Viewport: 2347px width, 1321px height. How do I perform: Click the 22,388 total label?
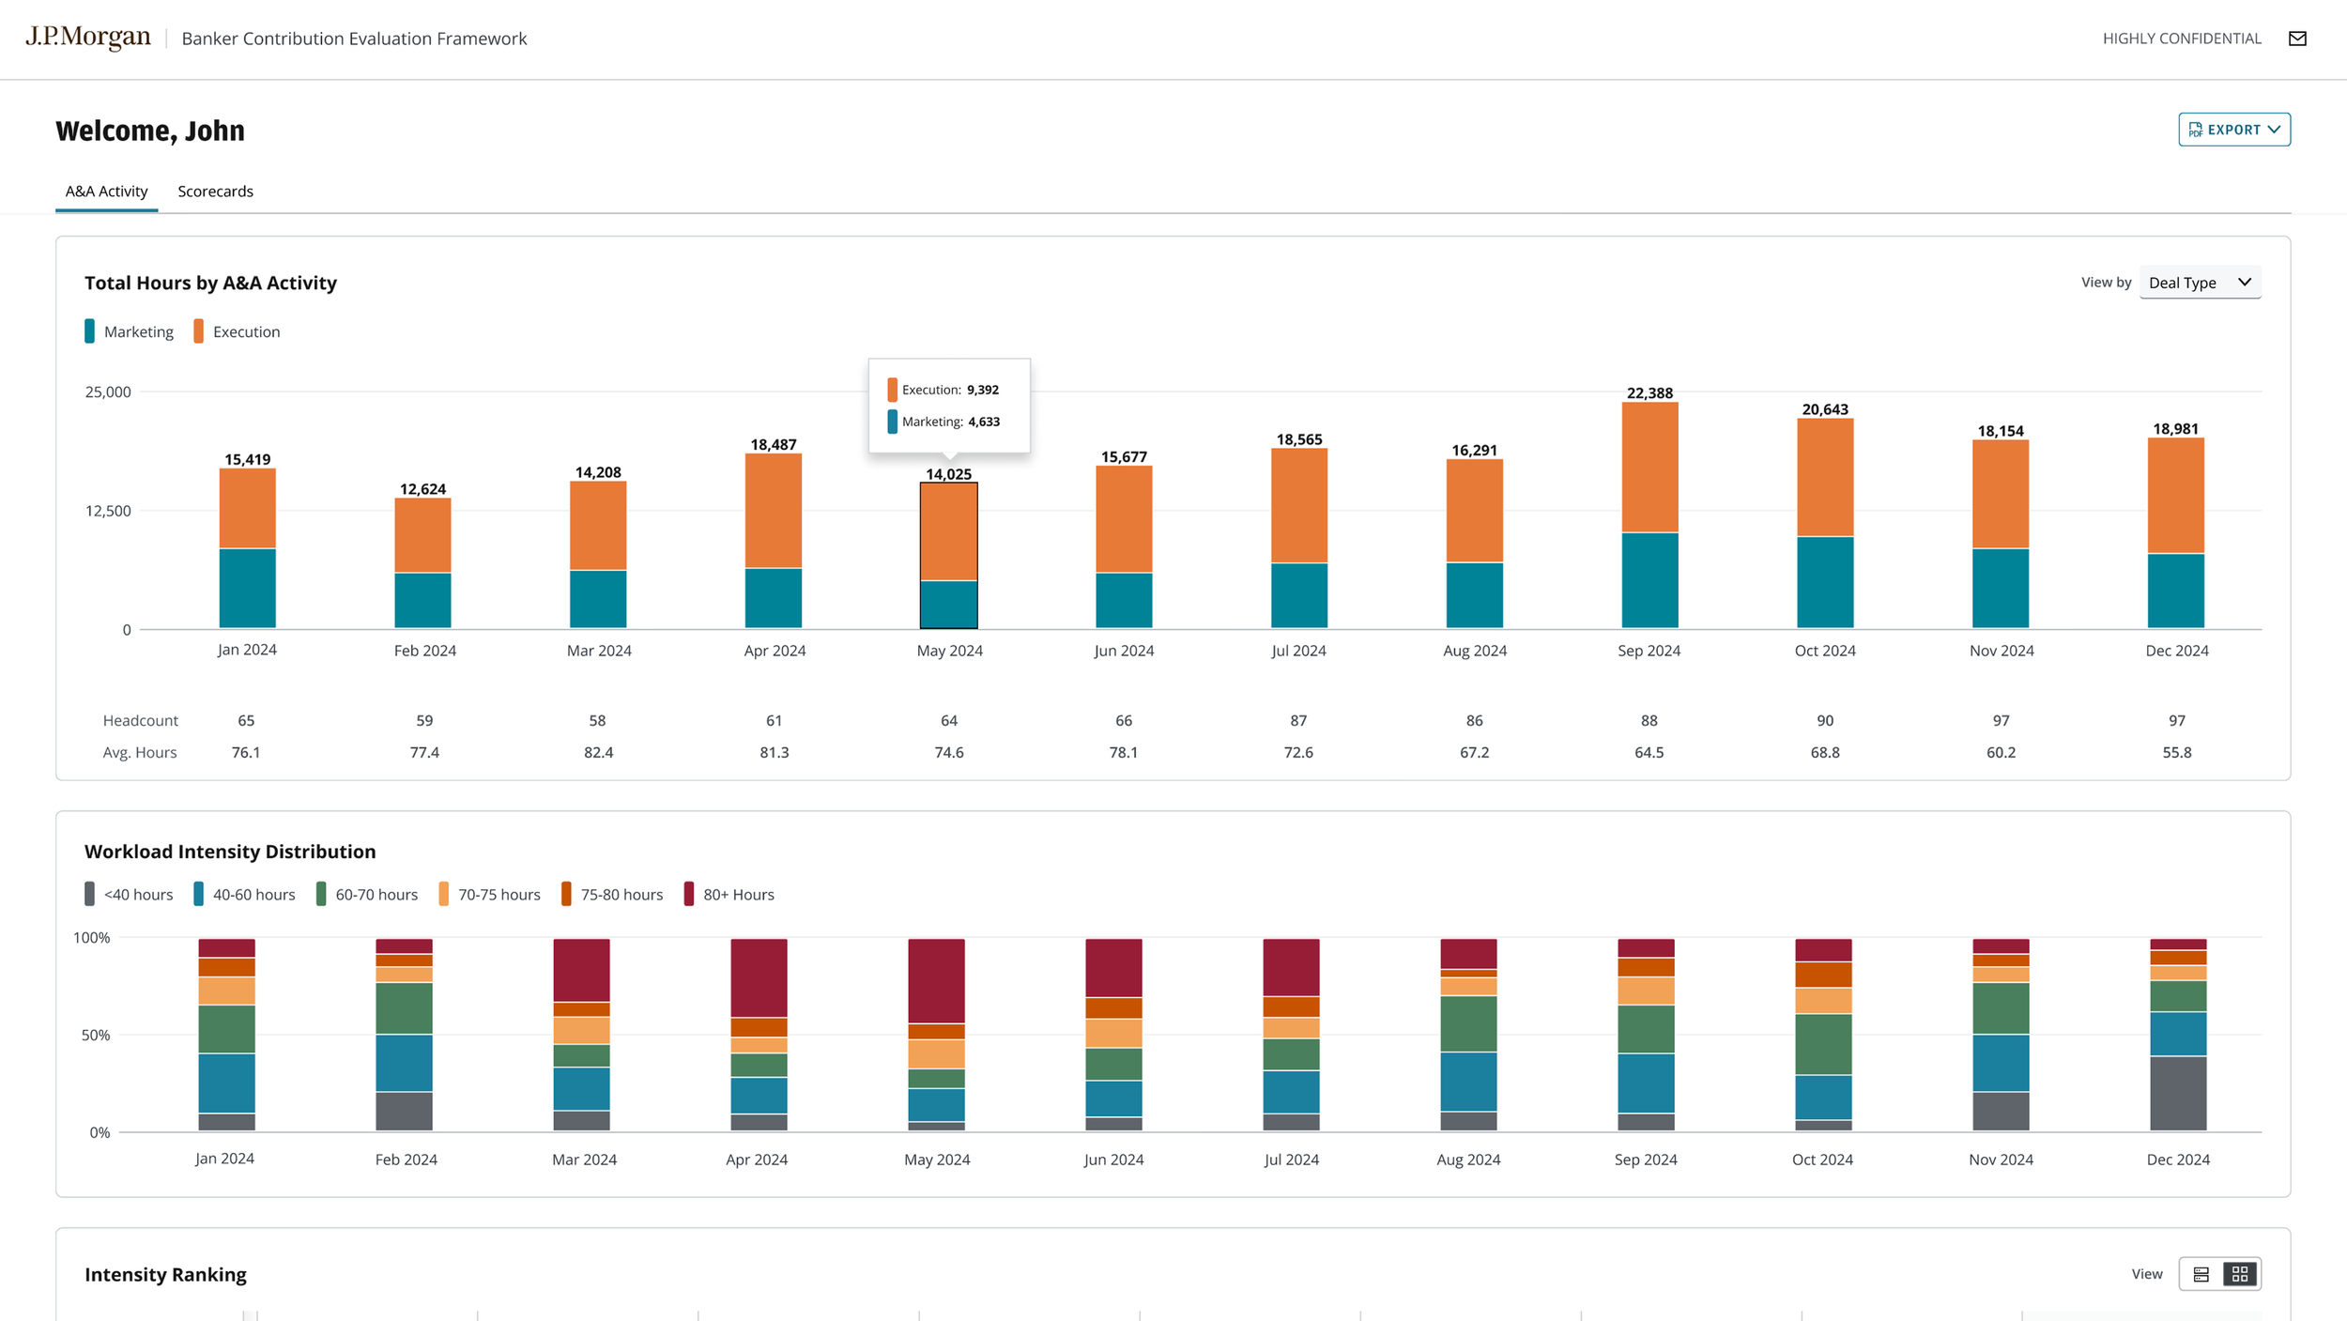click(1649, 392)
